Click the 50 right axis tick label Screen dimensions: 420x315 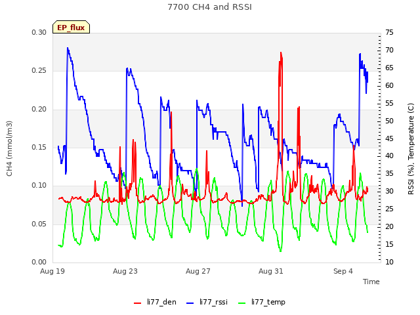click(x=389, y=121)
